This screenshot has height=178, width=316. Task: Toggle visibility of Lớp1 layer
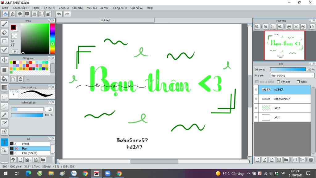256,117
